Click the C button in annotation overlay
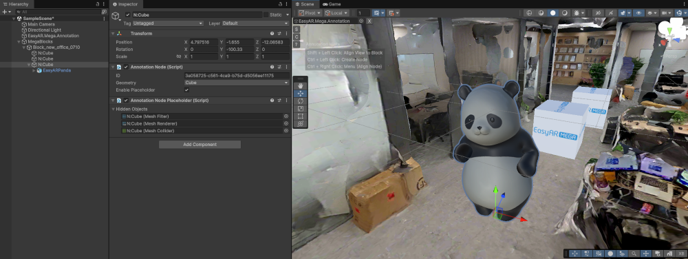688x259 pixels. pyautogui.click(x=297, y=37)
